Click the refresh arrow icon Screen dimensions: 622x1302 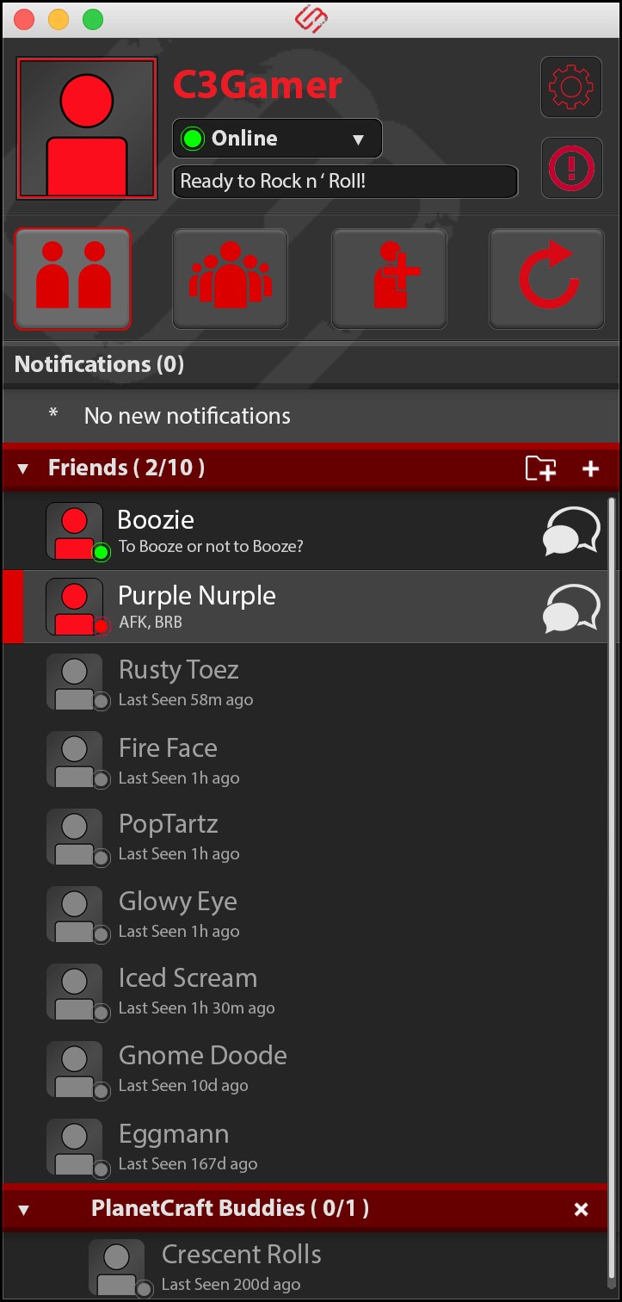point(547,278)
